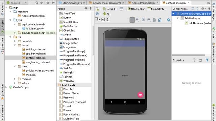Click the zoom out magnifier icon
Image resolution: width=216 pixels, height=121 pixels.
(149, 20)
